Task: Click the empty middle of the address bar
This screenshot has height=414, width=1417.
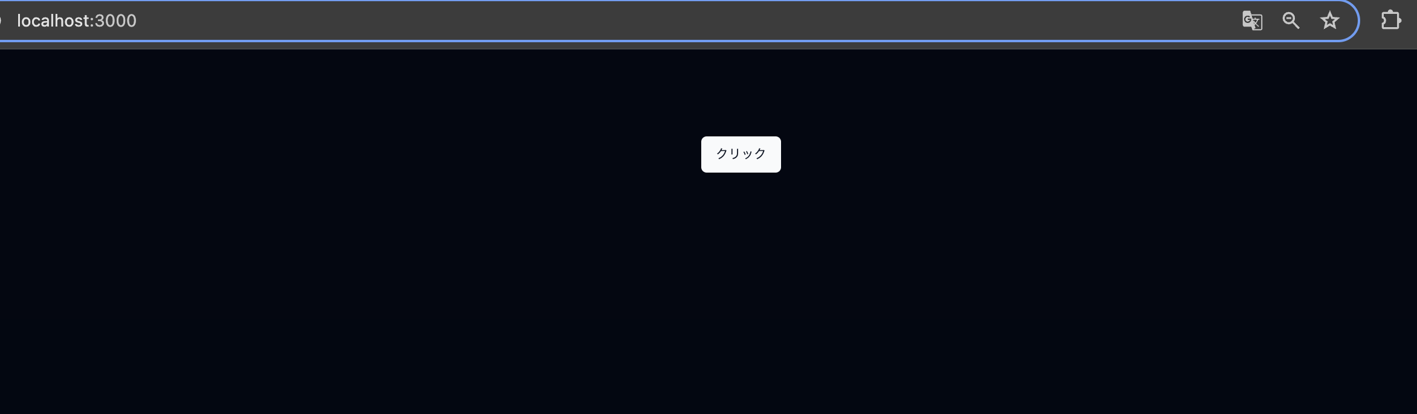Action: (x=665, y=21)
